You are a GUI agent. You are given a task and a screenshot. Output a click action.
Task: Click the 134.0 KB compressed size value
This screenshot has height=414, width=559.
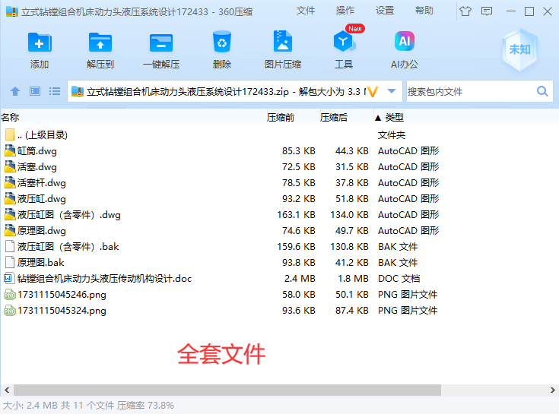pos(349,215)
